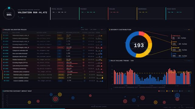Viewport: 195px width, 109px height.
Task: Click status icon in Currency code enumeration row
Action: (83, 38)
